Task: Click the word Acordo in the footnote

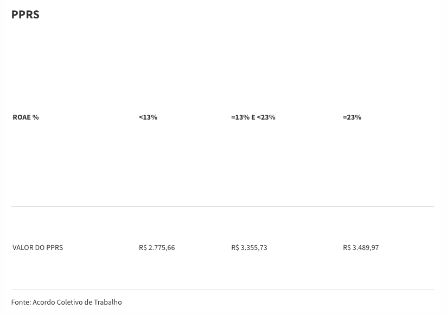Action: [43, 302]
